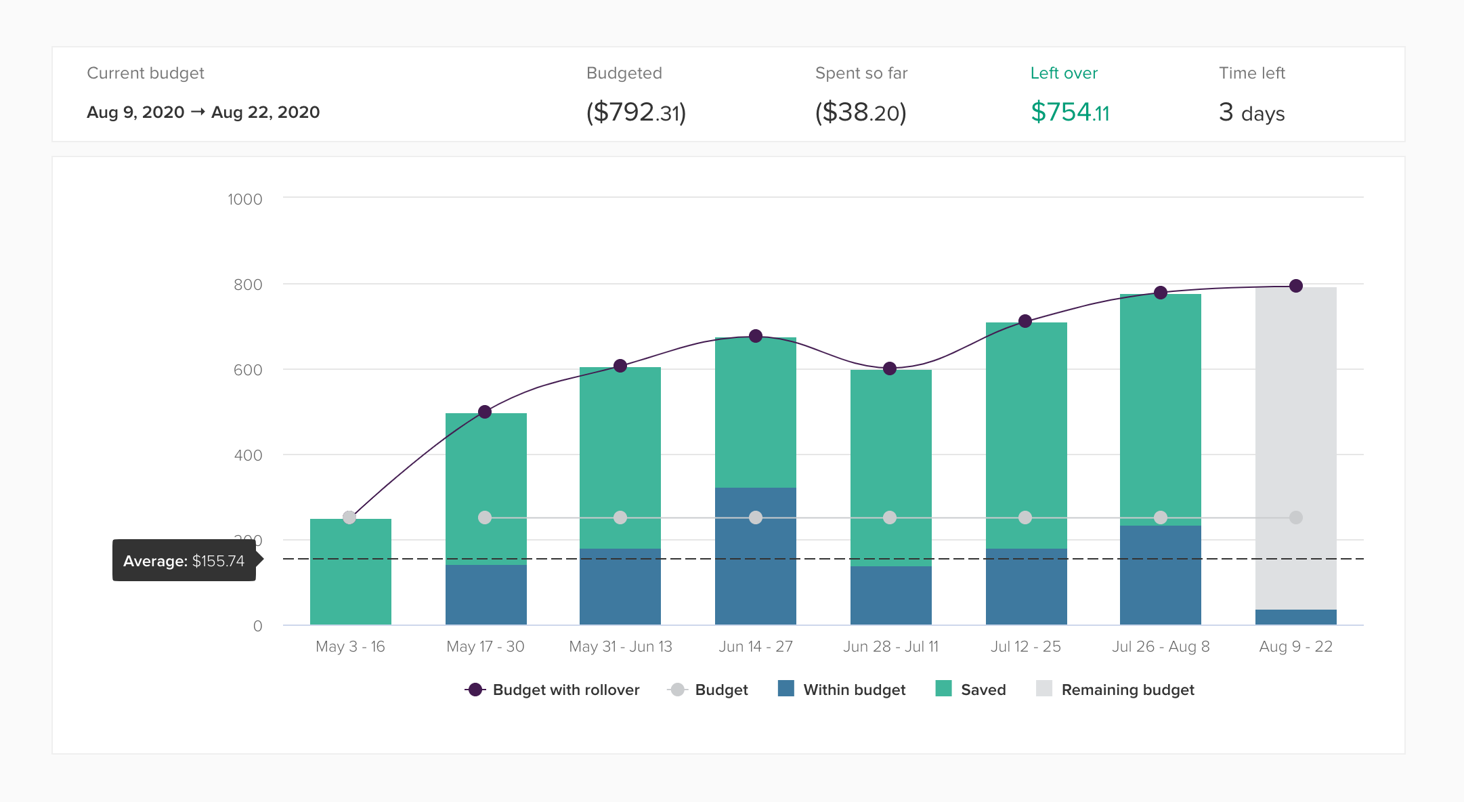Toggle Budget with rollover legend series
1464x802 pixels.
tap(553, 690)
